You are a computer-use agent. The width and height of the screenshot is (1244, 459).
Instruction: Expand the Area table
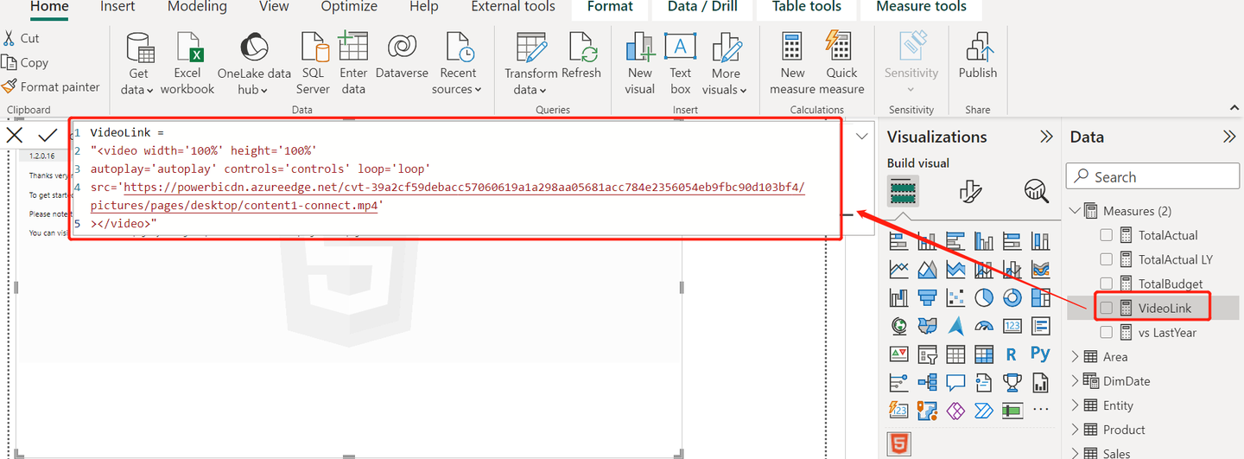tap(1075, 356)
